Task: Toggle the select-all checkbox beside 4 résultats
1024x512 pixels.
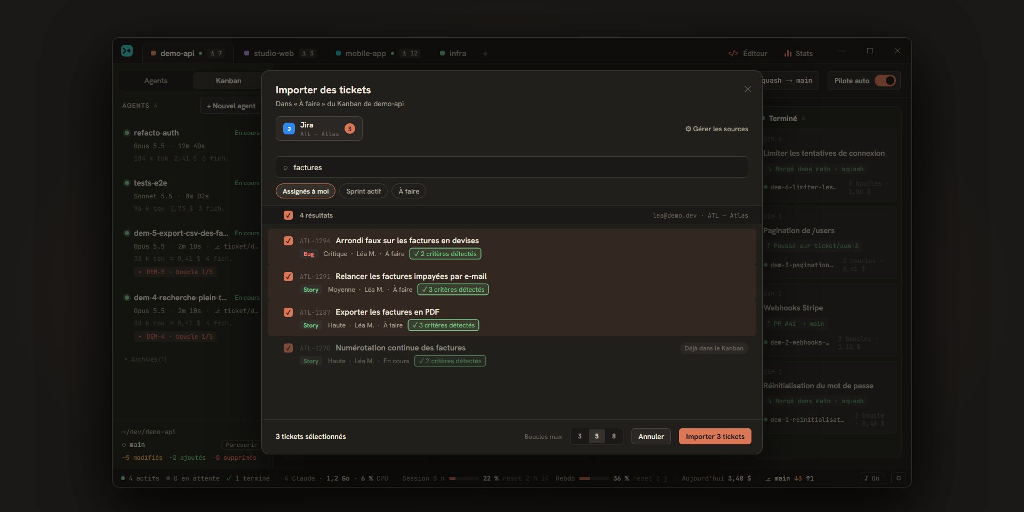Action: (288, 215)
